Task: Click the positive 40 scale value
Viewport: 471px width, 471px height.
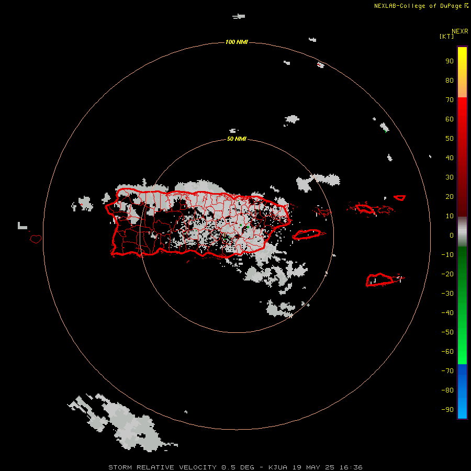Action: click(x=450, y=158)
